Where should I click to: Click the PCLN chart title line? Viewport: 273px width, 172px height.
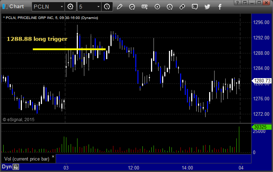[x=51, y=18]
